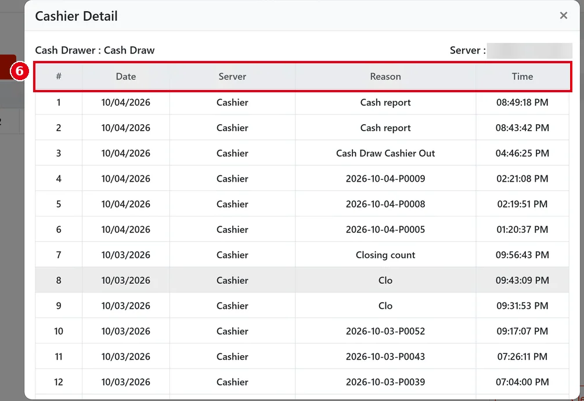This screenshot has width=584, height=401.
Task: Click the # column header
Action: pyautogui.click(x=59, y=77)
